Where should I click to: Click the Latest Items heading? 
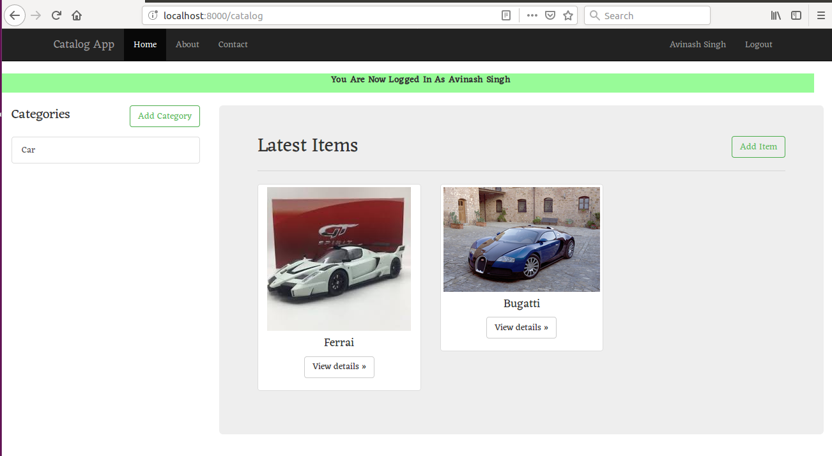point(307,146)
